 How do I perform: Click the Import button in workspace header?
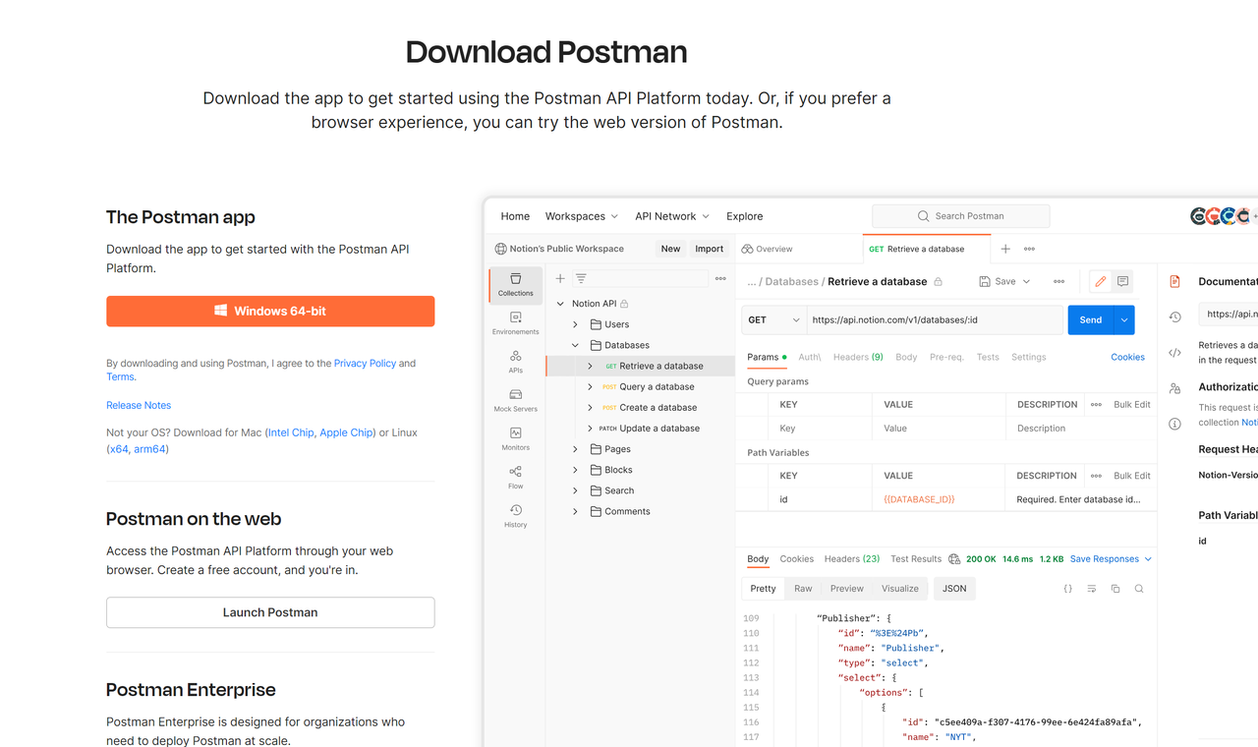point(709,249)
